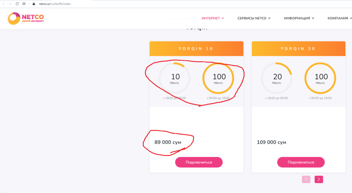Go to next tariff with right arrow

coord(319,179)
